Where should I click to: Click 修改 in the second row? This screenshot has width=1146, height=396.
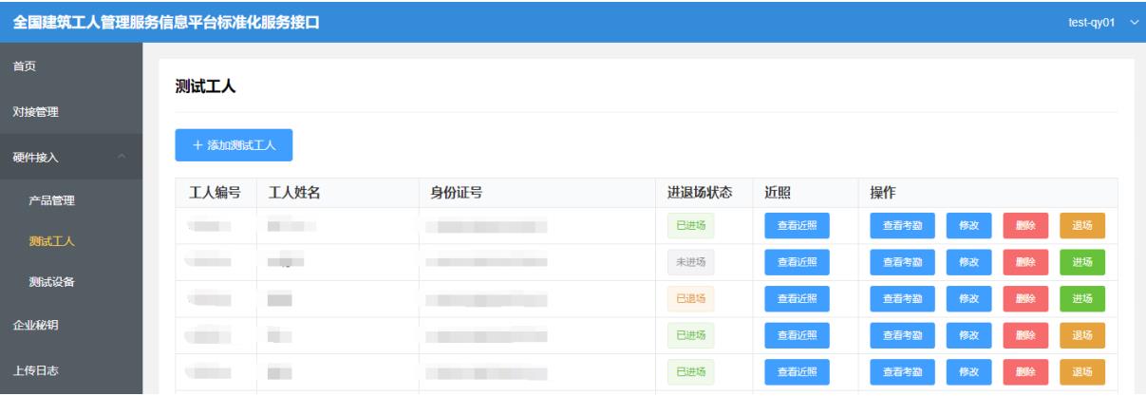[968, 262]
